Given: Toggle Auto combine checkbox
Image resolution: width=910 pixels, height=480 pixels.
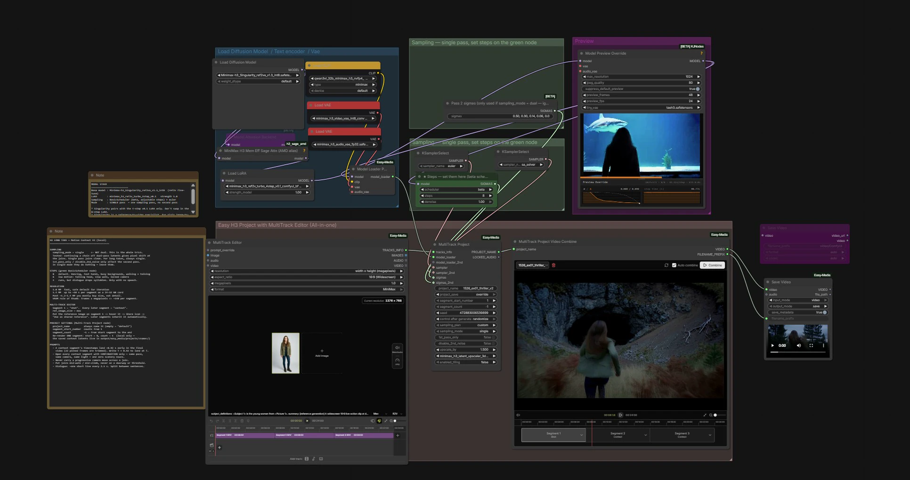Looking at the screenshot, I should [674, 265].
